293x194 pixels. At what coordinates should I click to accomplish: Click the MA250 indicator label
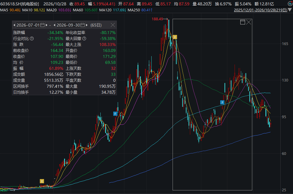pos(134,10)
